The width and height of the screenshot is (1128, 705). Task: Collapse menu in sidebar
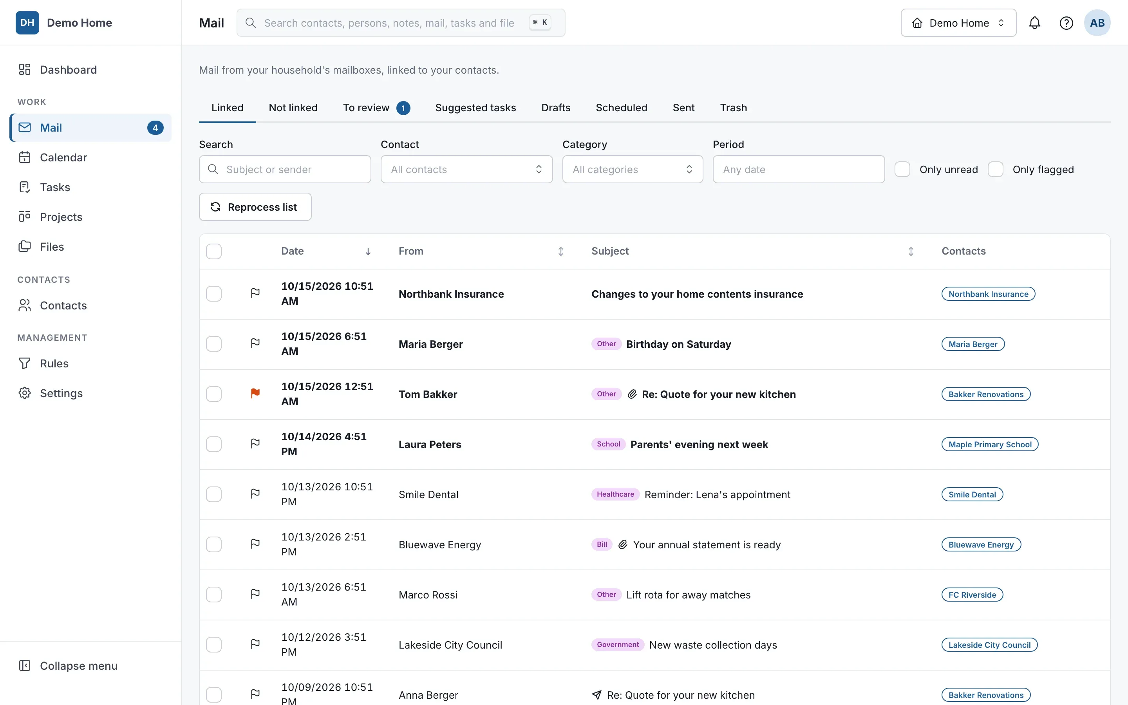pyautogui.click(x=90, y=666)
